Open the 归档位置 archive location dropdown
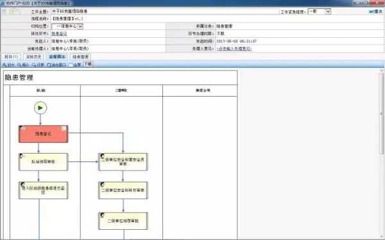This screenshot has height=240, width=385. tap(67, 26)
